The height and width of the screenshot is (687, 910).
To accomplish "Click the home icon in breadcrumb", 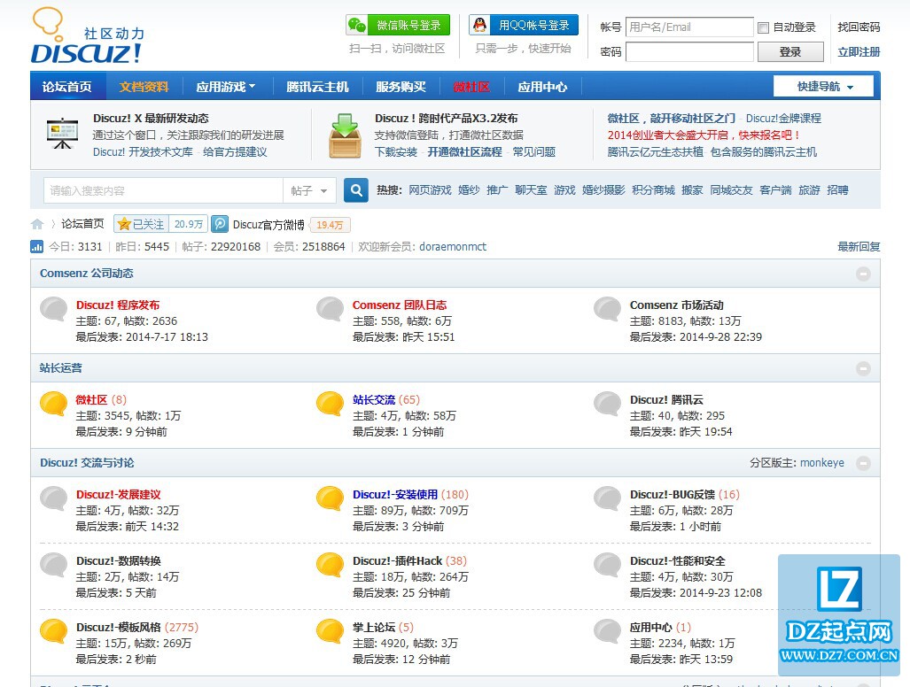I will [x=37, y=224].
